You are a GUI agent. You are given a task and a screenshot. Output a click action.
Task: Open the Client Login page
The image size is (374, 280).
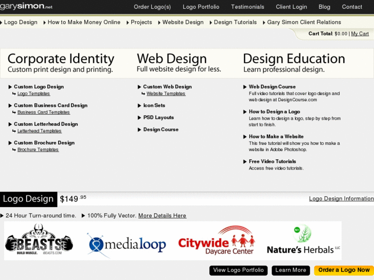coord(291,7)
